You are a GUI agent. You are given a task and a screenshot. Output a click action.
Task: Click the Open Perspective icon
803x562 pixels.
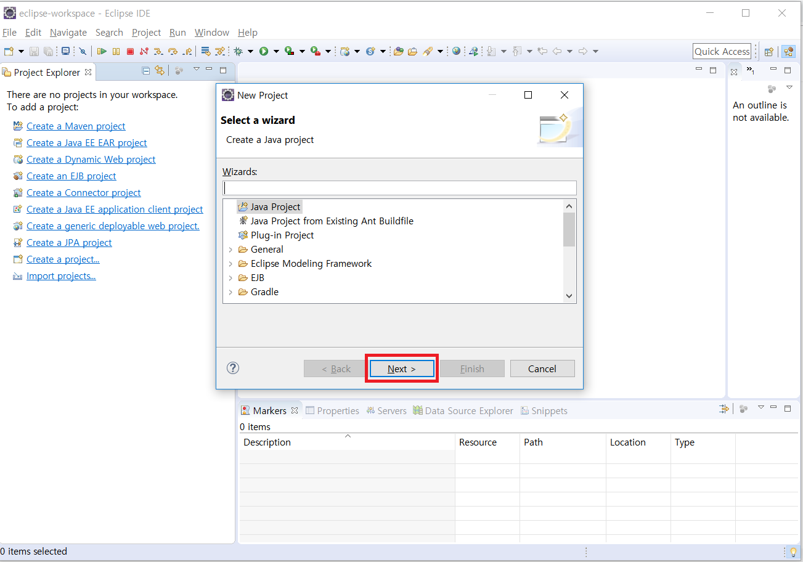(x=768, y=52)
